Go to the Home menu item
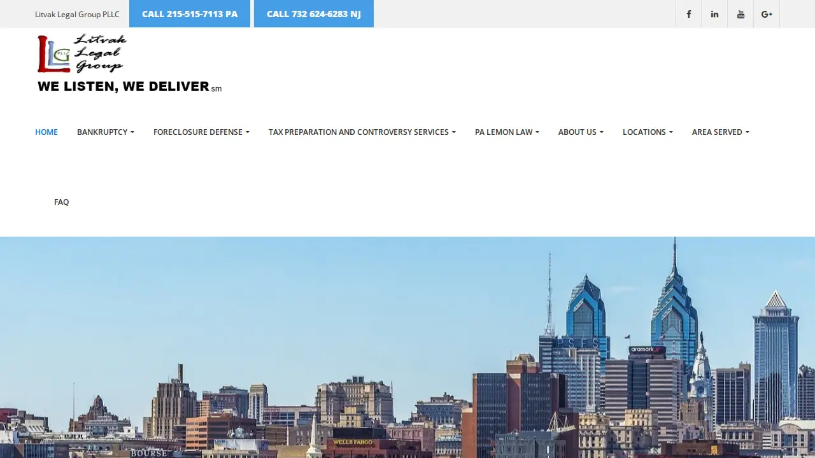Screen dimensions: 815x458 46,132
